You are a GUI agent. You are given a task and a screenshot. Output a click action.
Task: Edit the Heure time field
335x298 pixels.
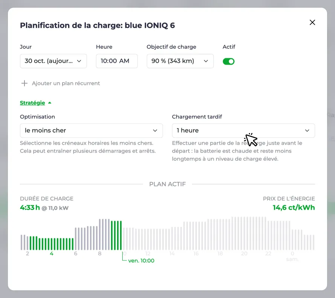coord(117,61)
